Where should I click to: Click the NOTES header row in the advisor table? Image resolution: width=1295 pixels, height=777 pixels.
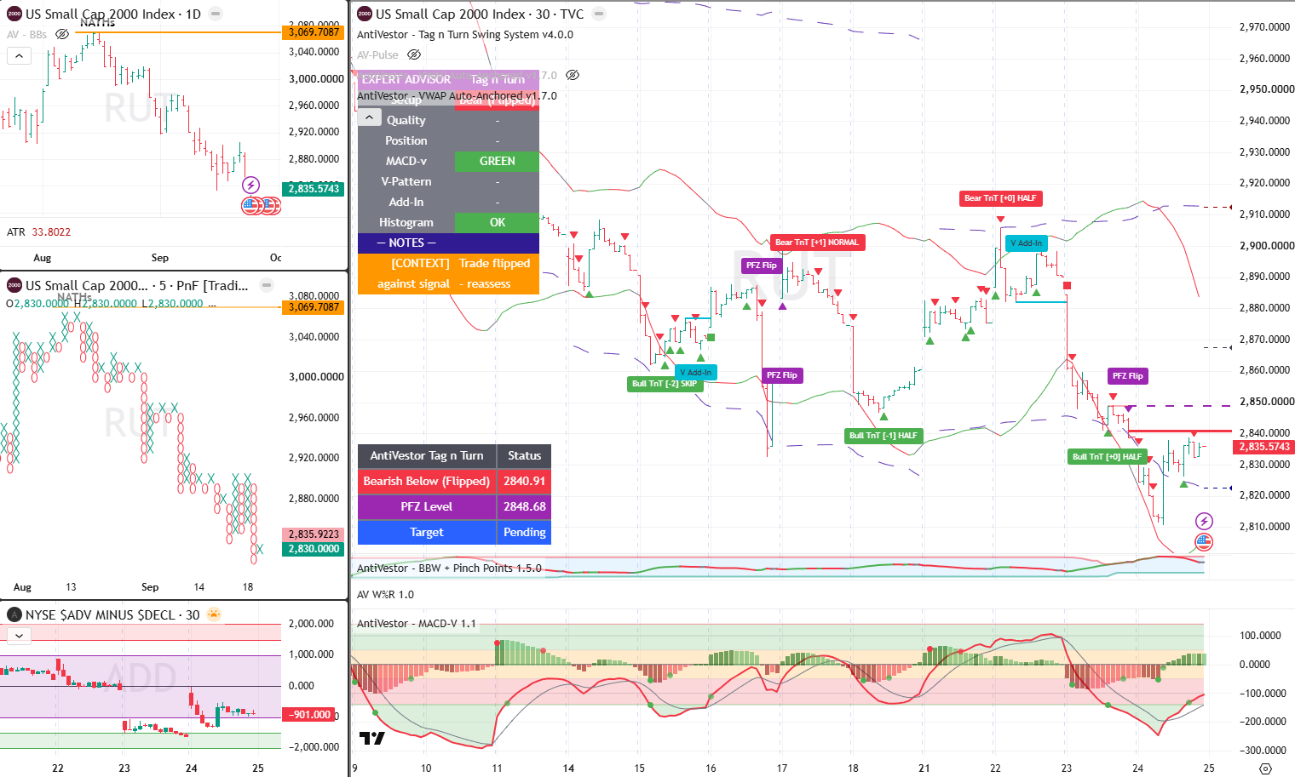[448, 243]
